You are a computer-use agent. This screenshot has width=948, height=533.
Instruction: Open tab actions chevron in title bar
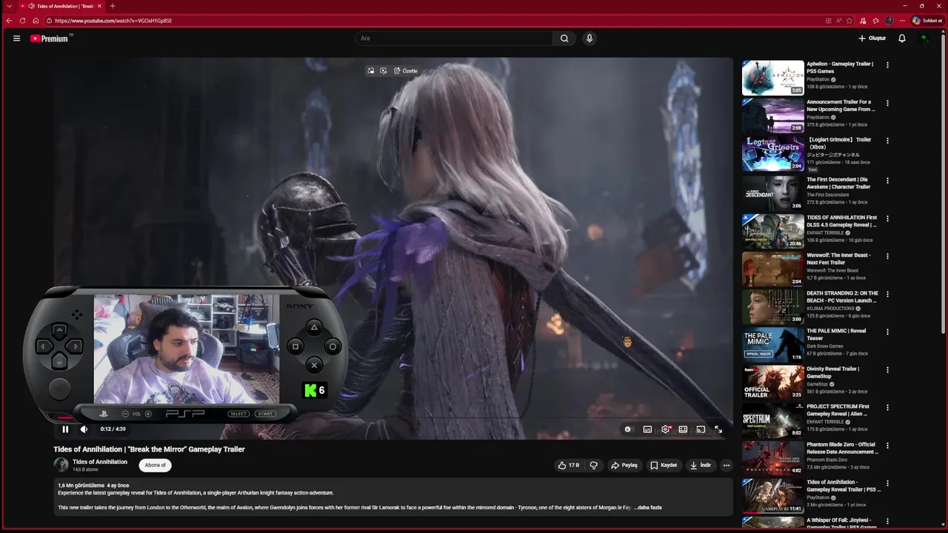click(8, 6)
